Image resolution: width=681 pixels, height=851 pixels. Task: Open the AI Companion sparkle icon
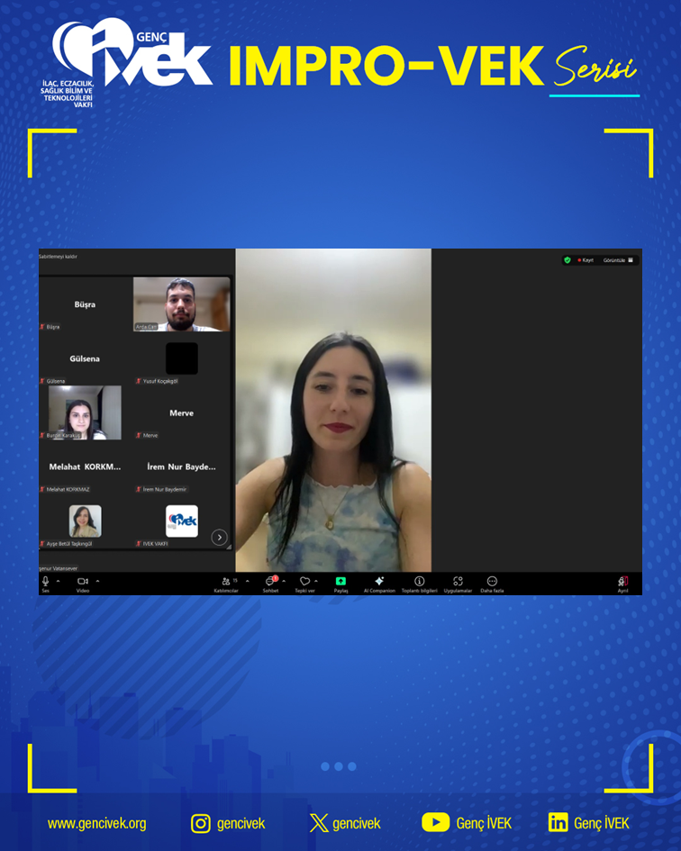pos(379,582)
